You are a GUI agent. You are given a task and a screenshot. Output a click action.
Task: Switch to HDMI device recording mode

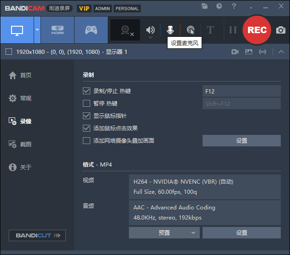pos(58,30)
